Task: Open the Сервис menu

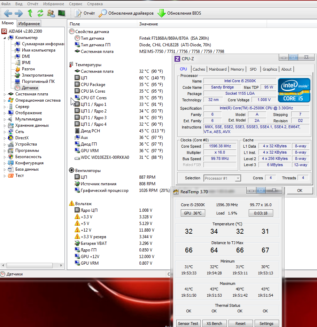Action: tap(76, 4)
